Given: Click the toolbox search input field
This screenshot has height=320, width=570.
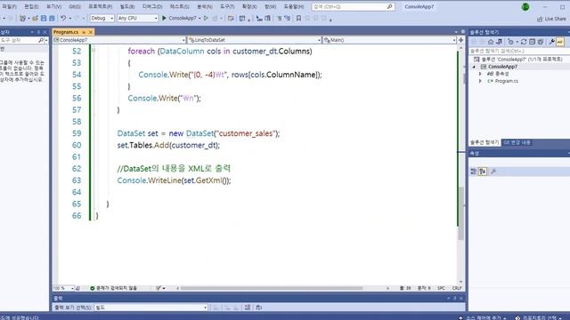Looking at the screenshot, I should click(19, 40).
